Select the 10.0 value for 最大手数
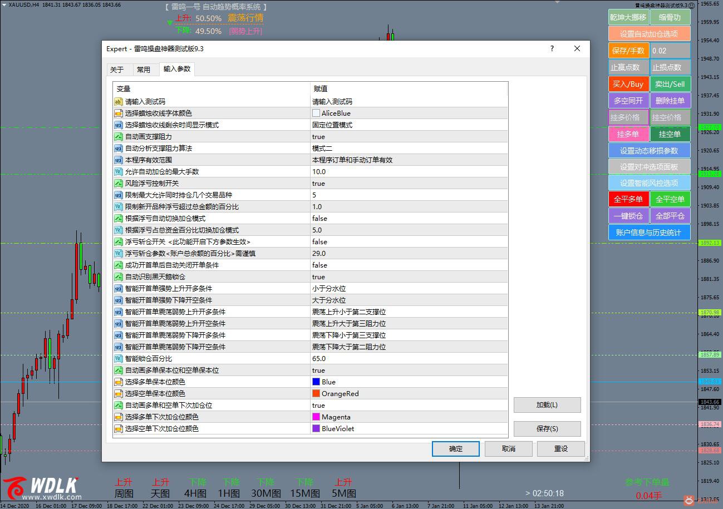Screen dimensions: 723x509 click(409, 172)
